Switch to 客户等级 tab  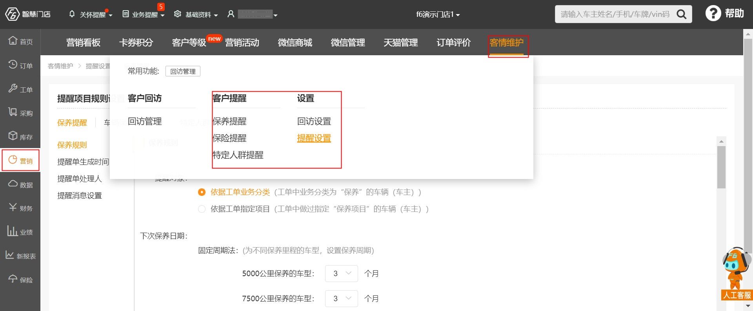189,42
